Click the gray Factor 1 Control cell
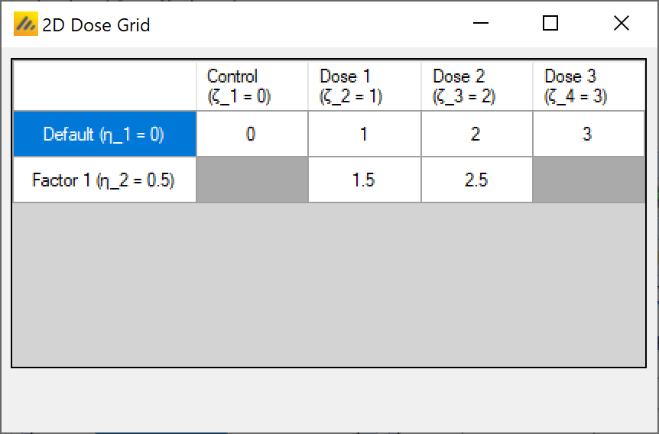This screenshot has height=434, width=659. (x=252, y=180)
